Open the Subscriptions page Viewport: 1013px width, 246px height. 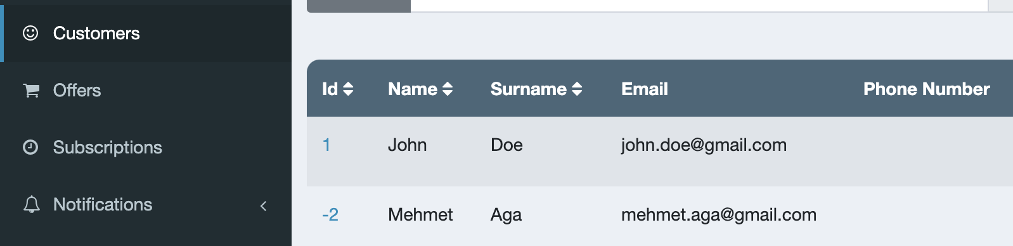point(146,147)
